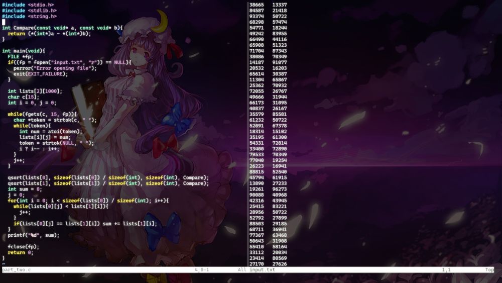Screen dimensions: 502x283
Task: Click the 'j = 0;' assignment line
Action: point(17,195)
